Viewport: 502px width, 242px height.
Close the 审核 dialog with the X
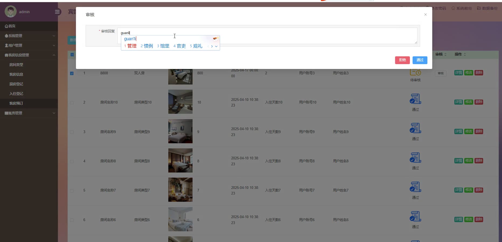[x=425, y=15]
